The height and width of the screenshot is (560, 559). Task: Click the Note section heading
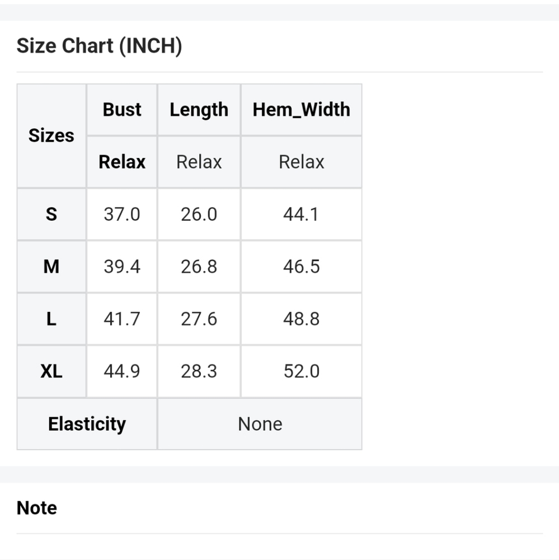(x=37, y=508)
